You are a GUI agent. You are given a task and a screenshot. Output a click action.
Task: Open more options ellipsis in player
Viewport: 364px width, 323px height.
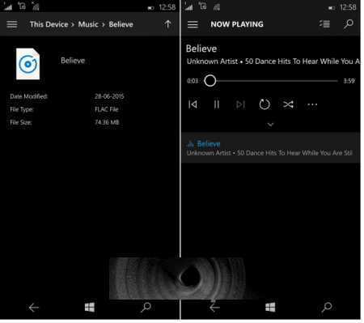pos(312,104)
